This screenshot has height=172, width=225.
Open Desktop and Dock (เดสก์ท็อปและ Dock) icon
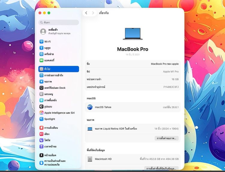point(41,88)
